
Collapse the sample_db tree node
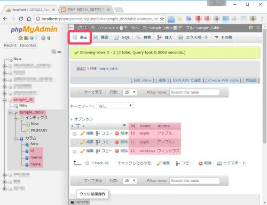5,100
